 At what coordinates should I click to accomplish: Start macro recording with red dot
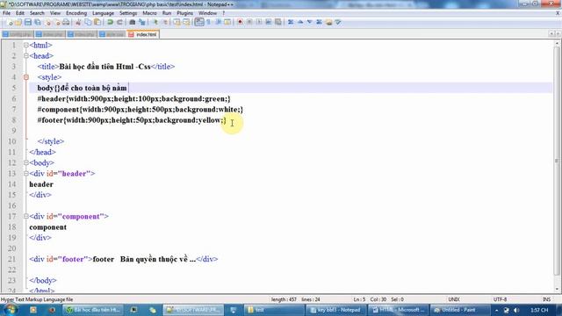[x=240, y=22]
